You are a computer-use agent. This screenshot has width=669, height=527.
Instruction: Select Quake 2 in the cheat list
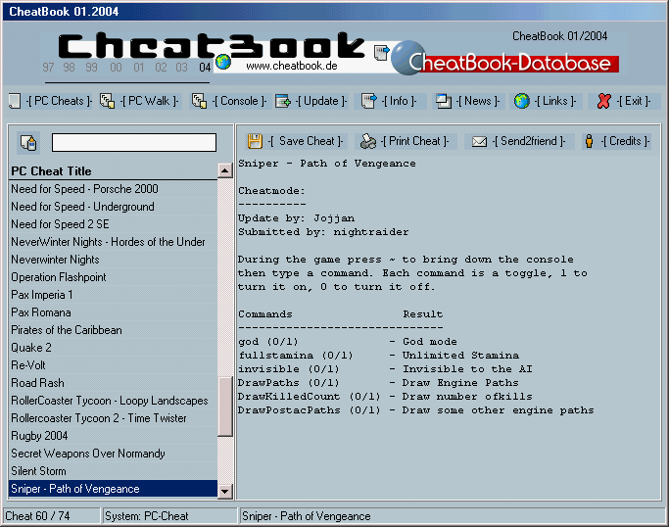coord(31,348)
